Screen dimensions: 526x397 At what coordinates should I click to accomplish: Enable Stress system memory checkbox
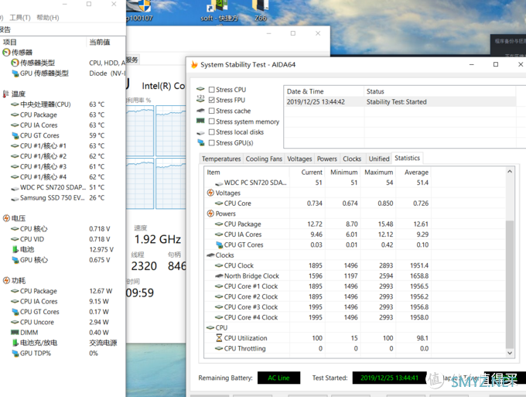click(212, 121)
